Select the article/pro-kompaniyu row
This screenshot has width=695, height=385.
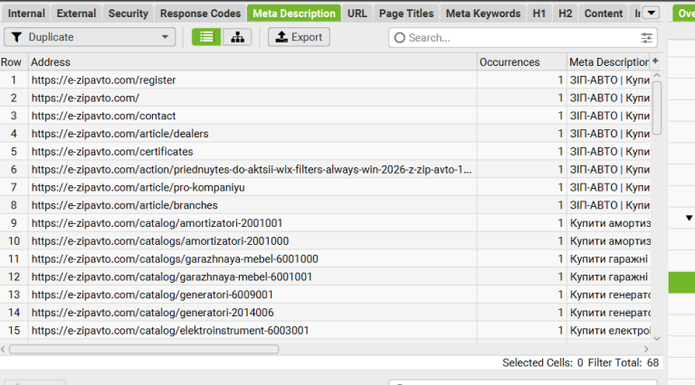coord(326,188)
